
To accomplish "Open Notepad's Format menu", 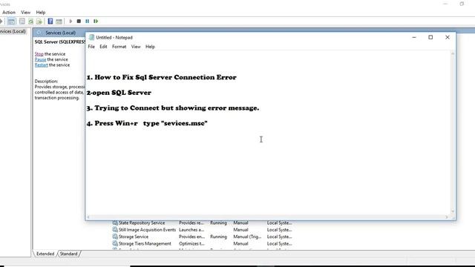I will point(119,47).
